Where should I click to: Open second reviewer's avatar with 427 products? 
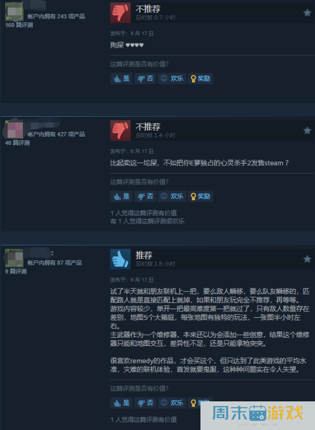click(14, 130)
